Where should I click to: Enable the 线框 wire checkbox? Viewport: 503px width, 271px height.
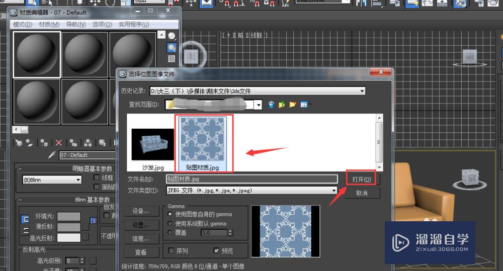pyautogui.click(x=96, y=177)
